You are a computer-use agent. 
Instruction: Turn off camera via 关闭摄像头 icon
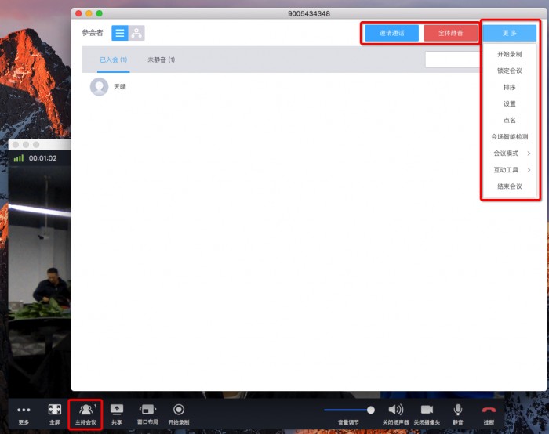pyautogui.click(x=427, y=414)
